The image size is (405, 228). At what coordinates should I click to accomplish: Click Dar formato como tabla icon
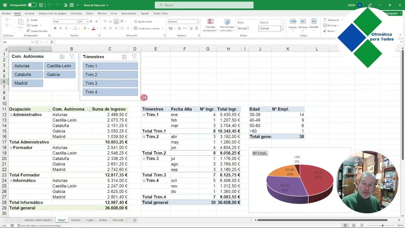227,22
